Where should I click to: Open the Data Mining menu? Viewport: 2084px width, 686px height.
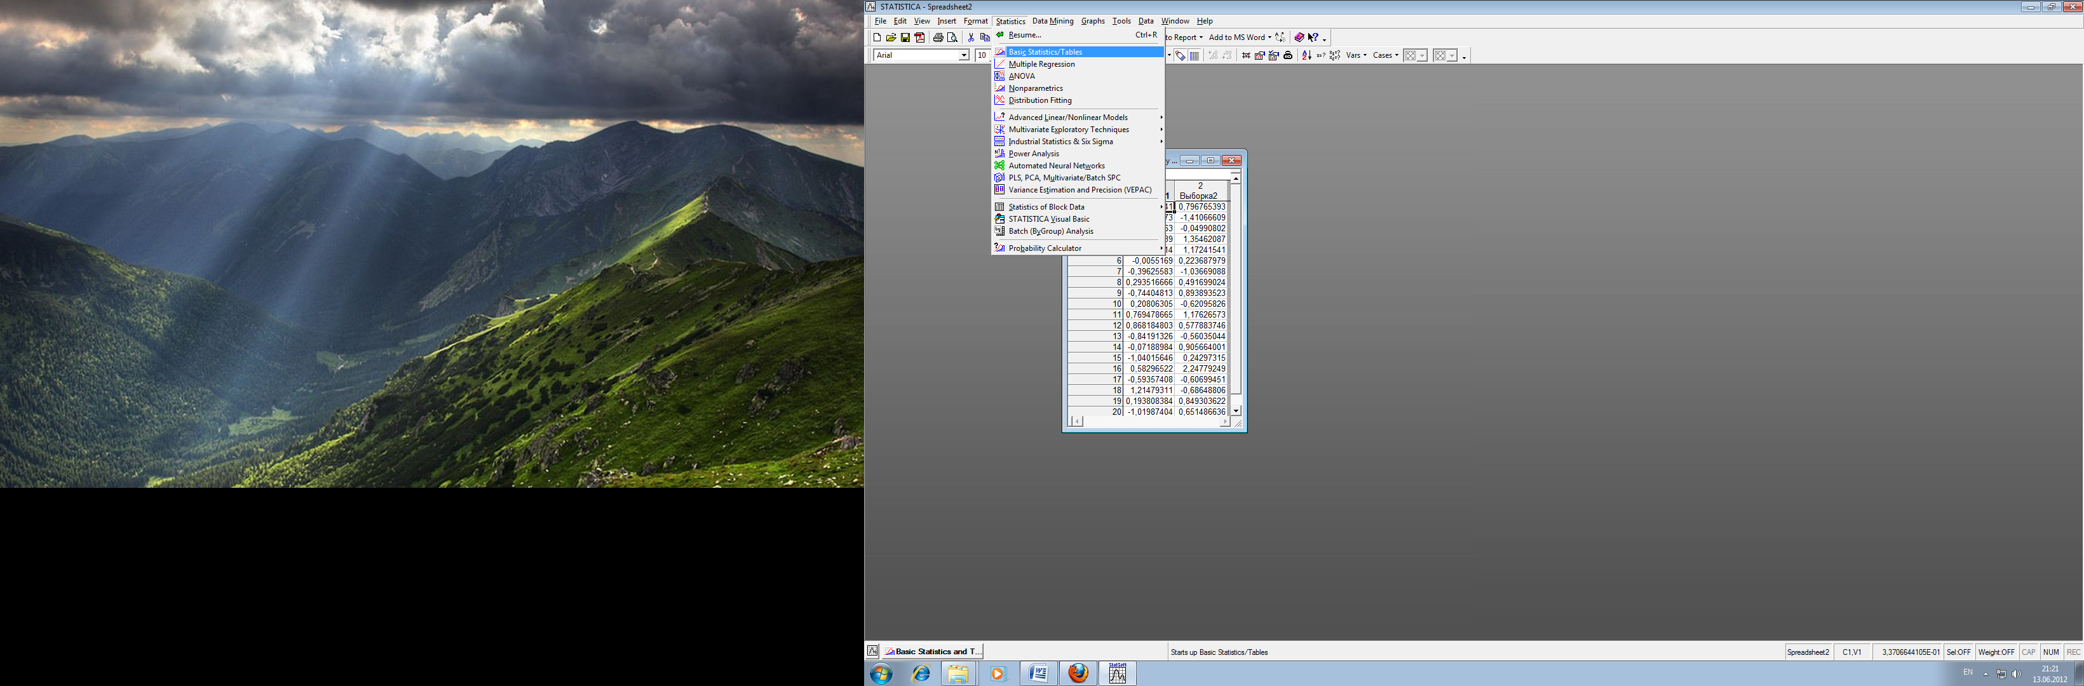pos(1053,21)
